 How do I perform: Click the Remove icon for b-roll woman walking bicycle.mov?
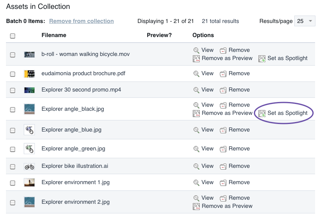[223, 50]
